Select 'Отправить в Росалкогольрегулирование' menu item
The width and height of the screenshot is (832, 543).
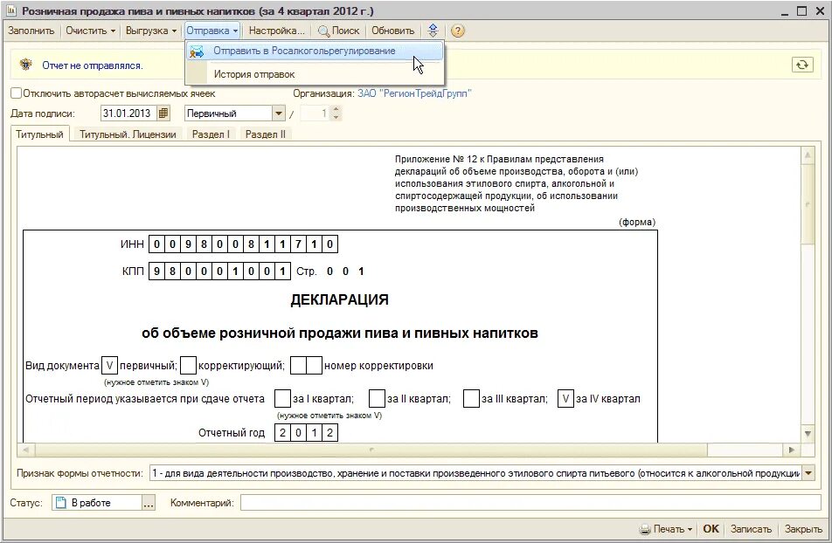pyautogui.click(x=314, y=51)
